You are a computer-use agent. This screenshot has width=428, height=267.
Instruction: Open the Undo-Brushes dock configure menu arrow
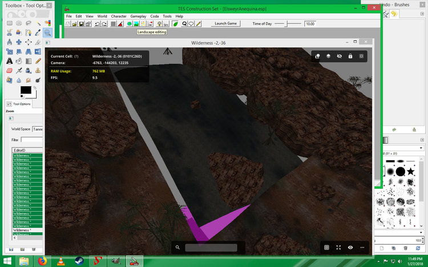(x=422, y=14)
